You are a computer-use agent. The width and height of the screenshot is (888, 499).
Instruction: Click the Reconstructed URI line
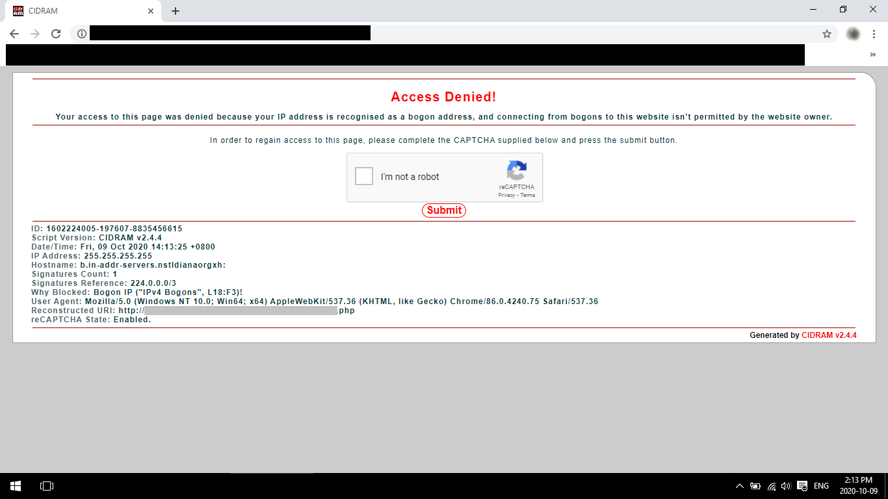tap(193, 311)
